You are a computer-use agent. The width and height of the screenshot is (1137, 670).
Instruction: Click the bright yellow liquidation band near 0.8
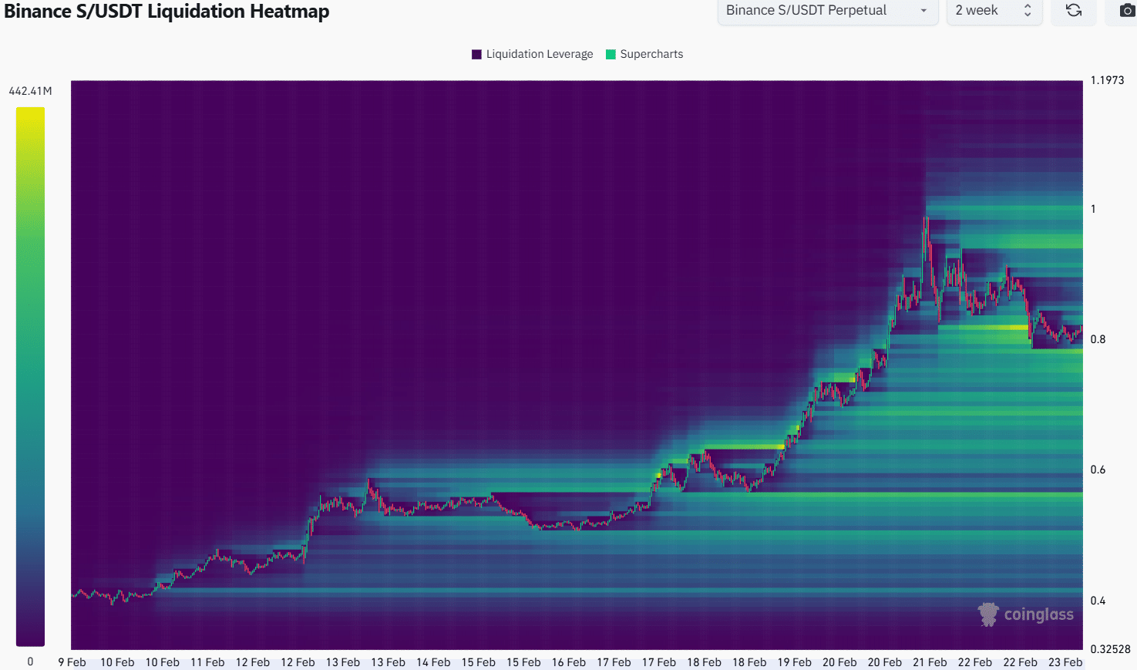click(x=984, y=328)
